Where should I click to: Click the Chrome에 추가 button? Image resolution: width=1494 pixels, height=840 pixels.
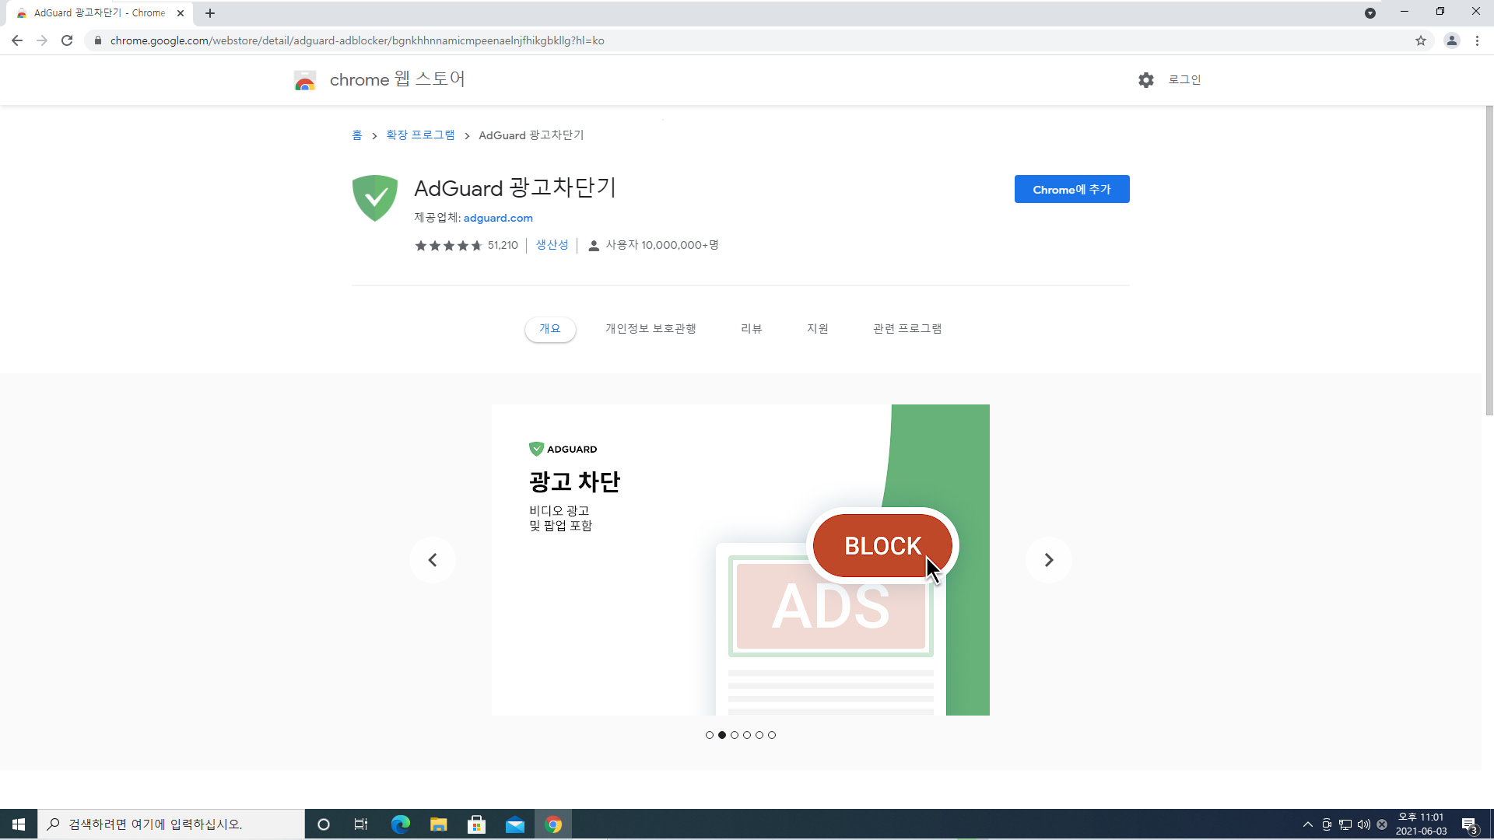pos(1071,189)
